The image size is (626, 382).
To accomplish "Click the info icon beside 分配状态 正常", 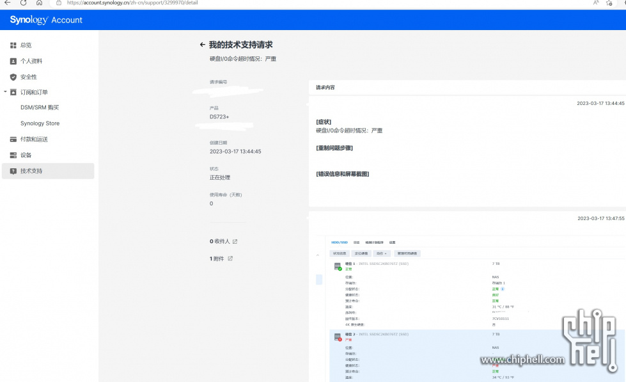I will pyautogui.click(x=503, y=289).
